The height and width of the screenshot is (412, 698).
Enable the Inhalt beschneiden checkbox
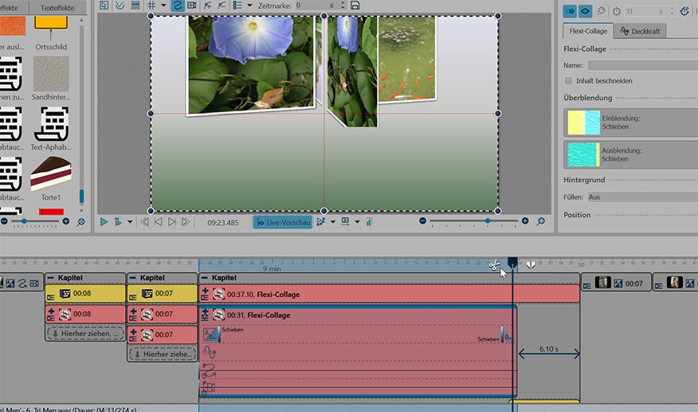click(x=568, y=80)
